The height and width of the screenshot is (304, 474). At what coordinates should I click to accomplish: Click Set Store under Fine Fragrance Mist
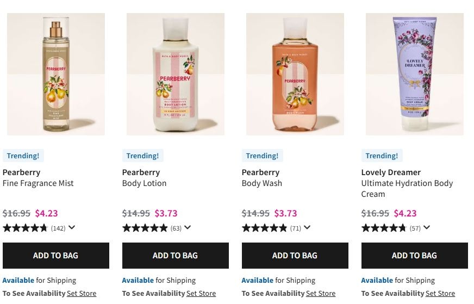82,294
